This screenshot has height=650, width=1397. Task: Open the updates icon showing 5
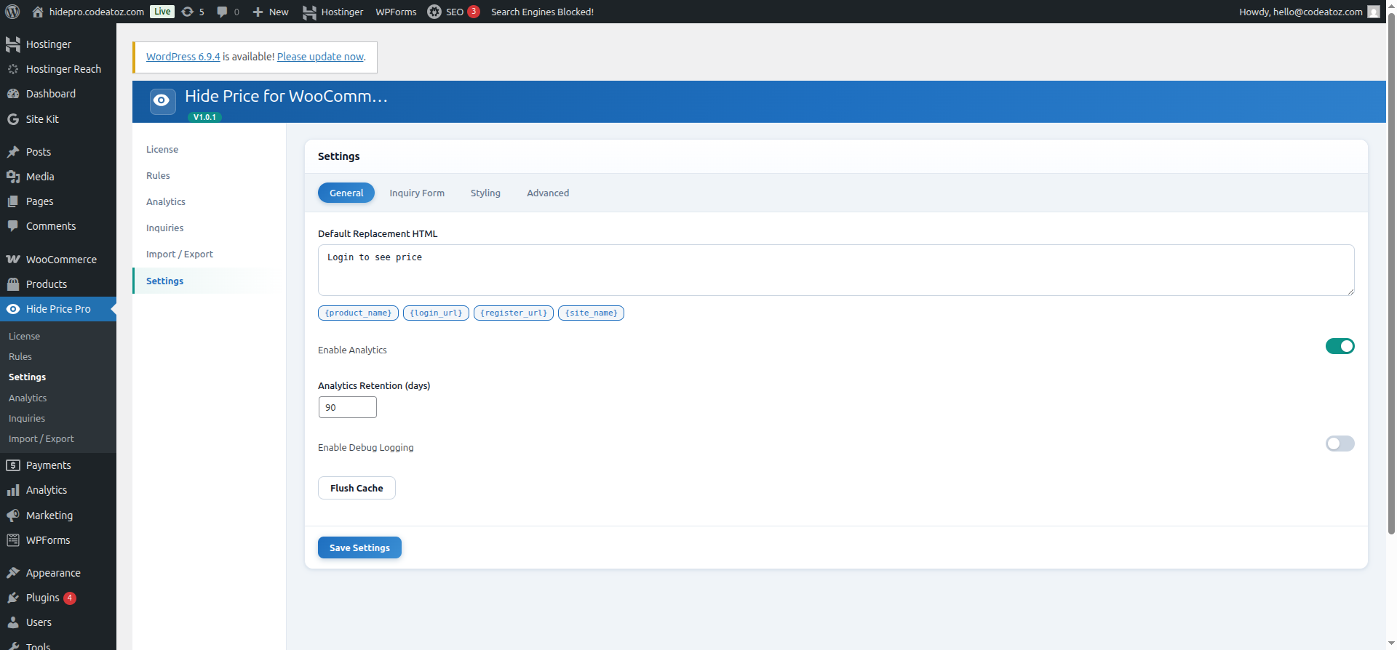point(193,12)
